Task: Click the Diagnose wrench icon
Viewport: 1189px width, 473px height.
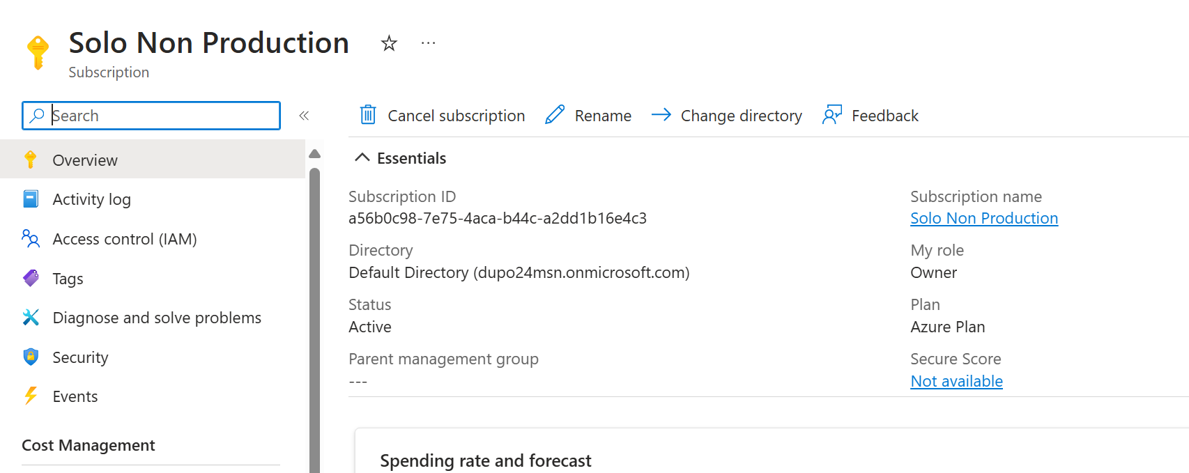Action: pos(31,318)
